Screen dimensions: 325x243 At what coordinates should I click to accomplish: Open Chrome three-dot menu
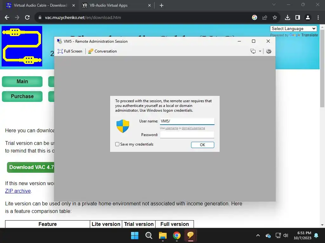point(318,18)
